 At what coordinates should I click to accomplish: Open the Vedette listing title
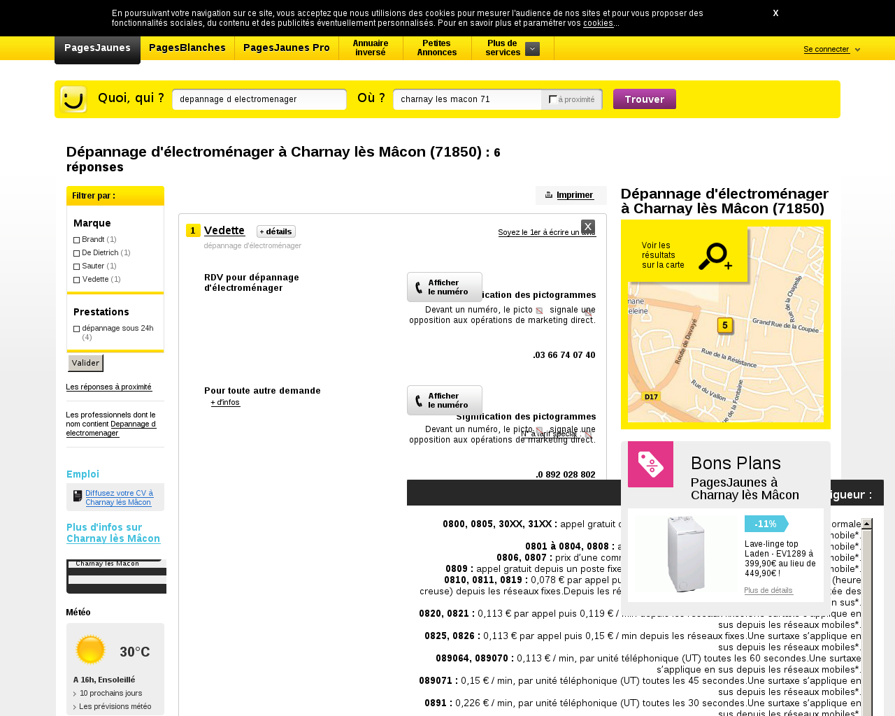pyautogui.click(x=224, y=231)
